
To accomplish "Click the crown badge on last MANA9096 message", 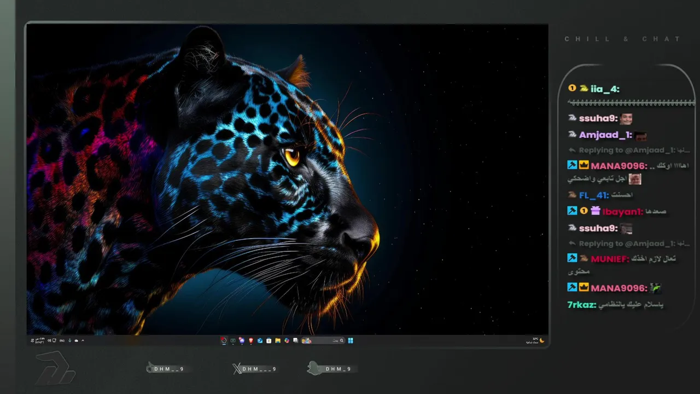I will 584,287.
